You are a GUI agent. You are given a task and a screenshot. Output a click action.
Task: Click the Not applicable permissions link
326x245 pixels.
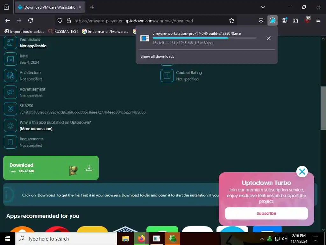tap(33, 46)
